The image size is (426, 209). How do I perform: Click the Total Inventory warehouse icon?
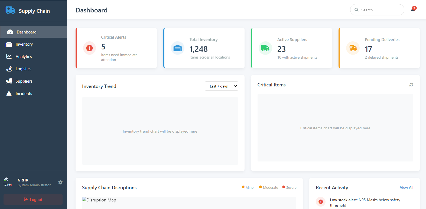(x=178, y=48)
